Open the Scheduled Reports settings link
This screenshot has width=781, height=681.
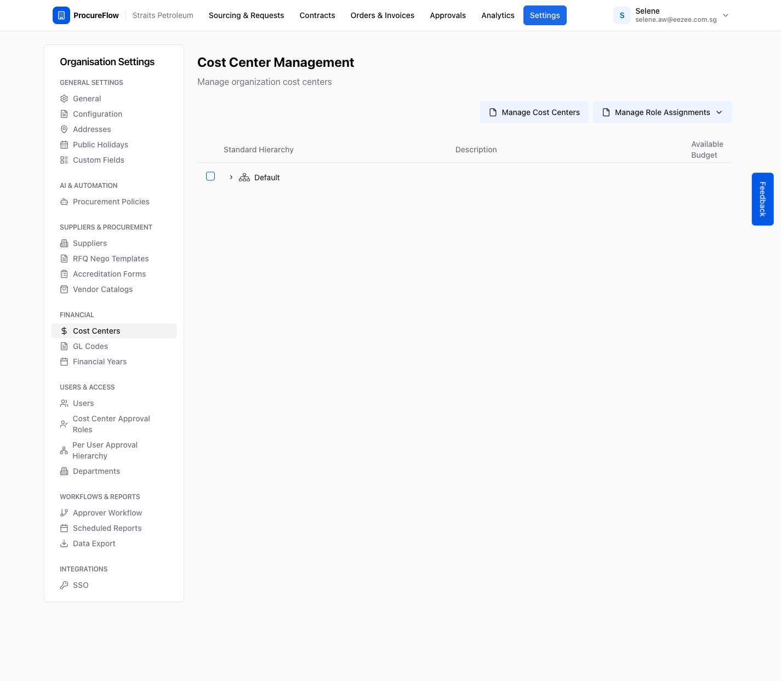pyautogui.click(x=114, y=528)
